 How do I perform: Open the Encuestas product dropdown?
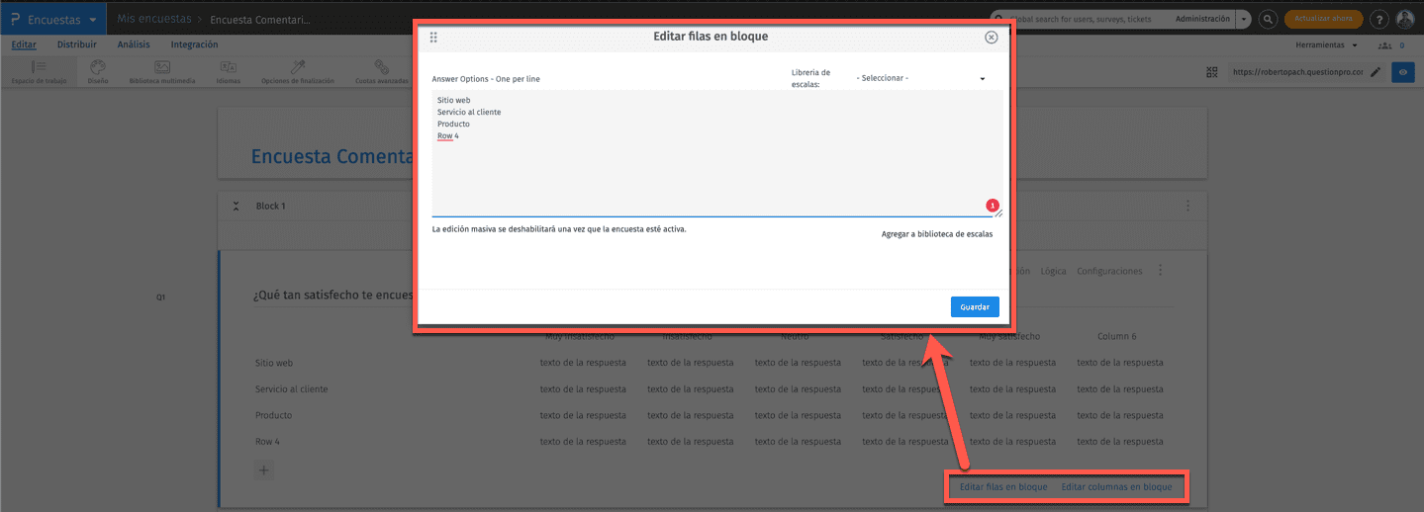click(x=52, y=19)
